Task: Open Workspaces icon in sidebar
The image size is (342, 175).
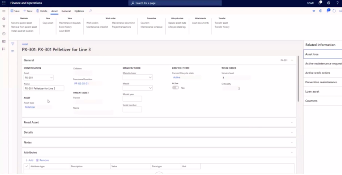Action: pyautogui.click(x=4, y=41)
